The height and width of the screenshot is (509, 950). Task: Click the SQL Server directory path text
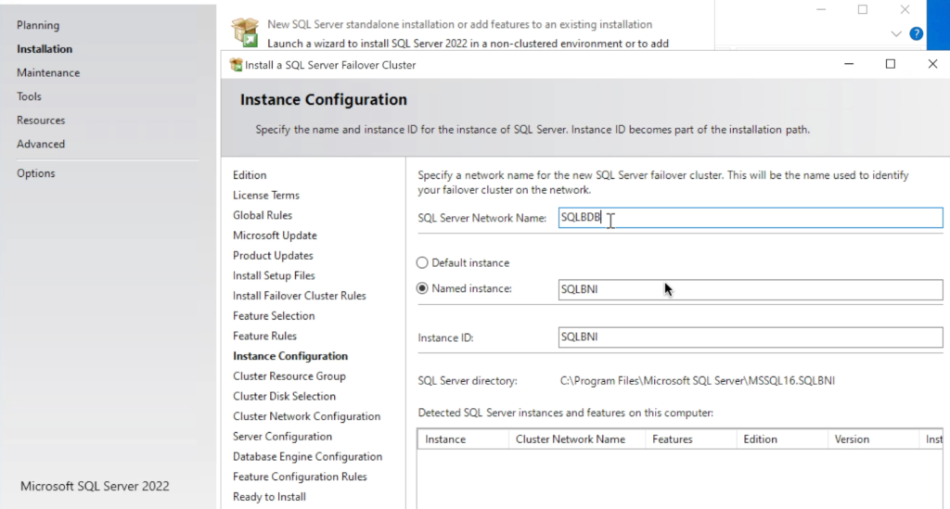tap(698, 381)
